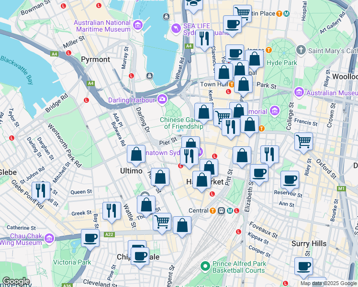The height and width of the screenshot is (287, 358).
Task: Select the Ultimo suburb label
Action: point(131,171)
